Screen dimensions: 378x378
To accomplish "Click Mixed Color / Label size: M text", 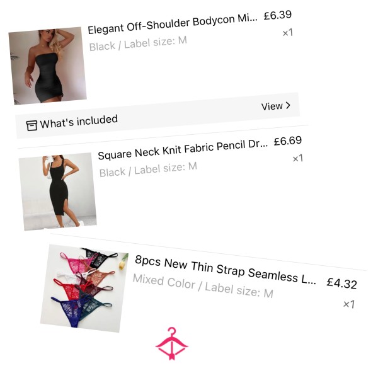I will click(203, 286).
